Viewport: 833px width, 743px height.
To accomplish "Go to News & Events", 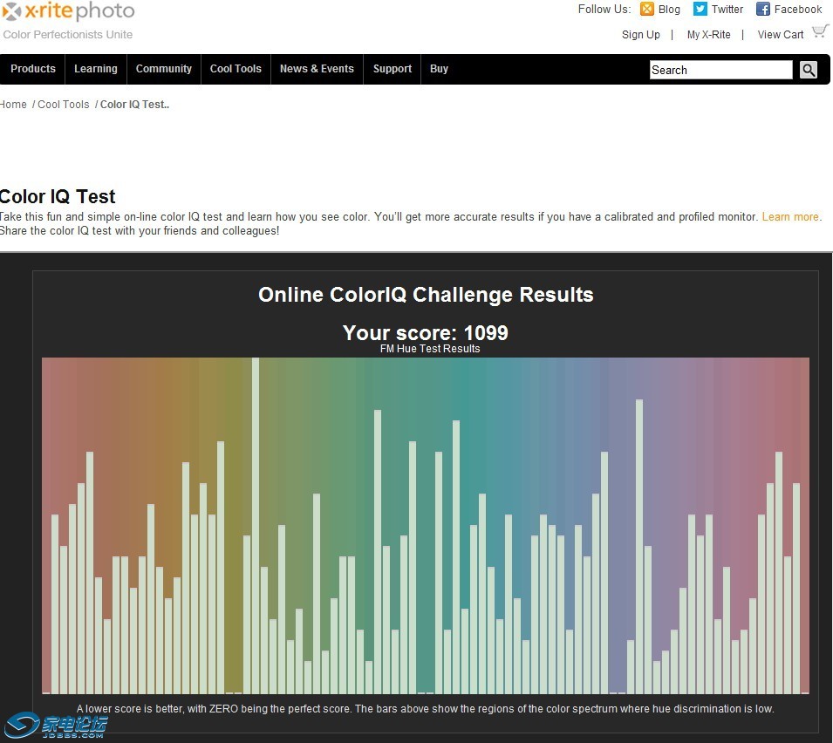I will pyautogui.click(x=317, y=69).
